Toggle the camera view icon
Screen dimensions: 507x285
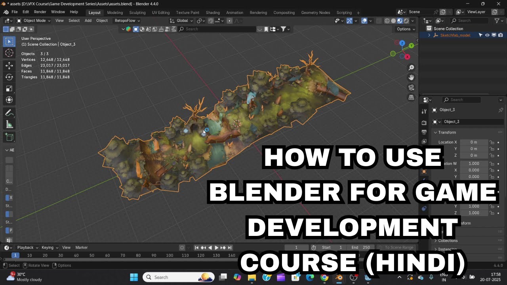click(x=411, y=87)
